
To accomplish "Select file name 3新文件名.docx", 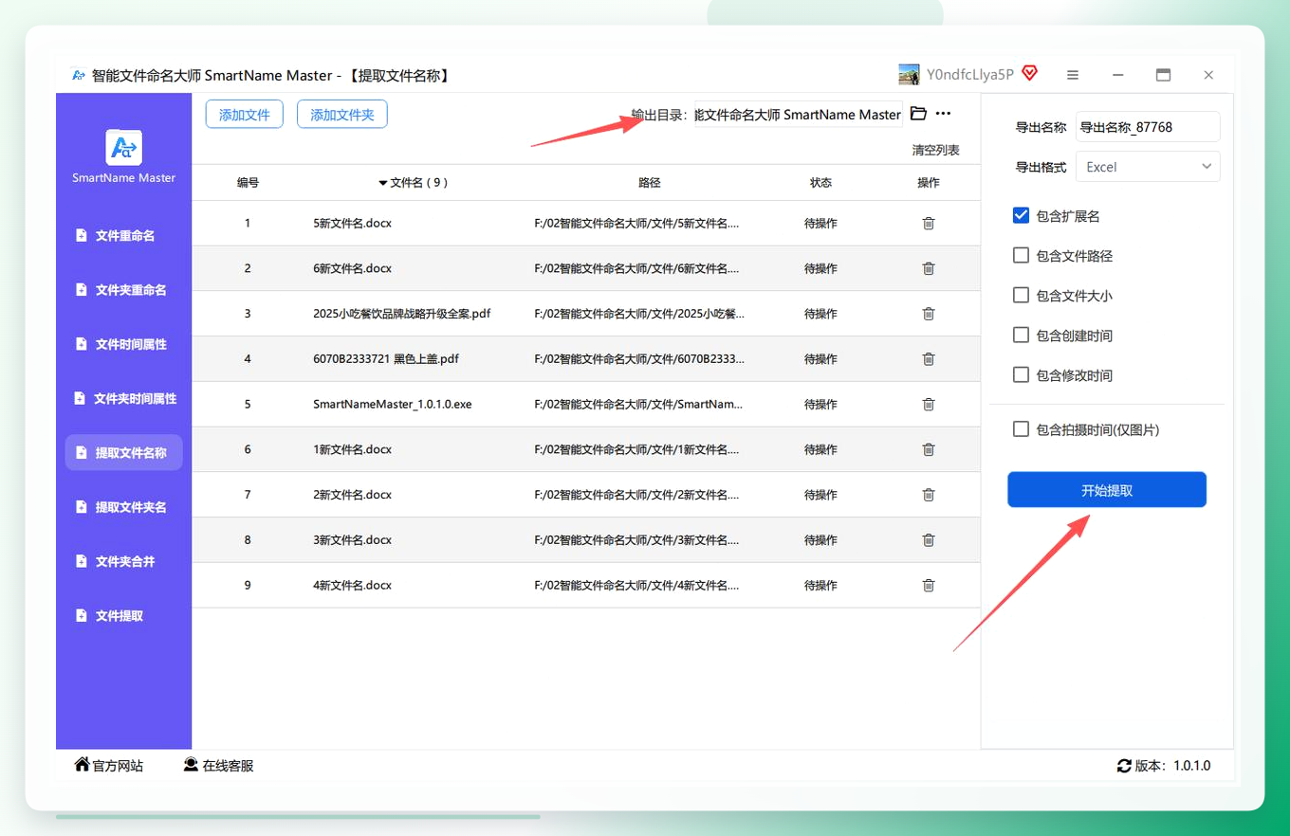I will coord(352,540).
